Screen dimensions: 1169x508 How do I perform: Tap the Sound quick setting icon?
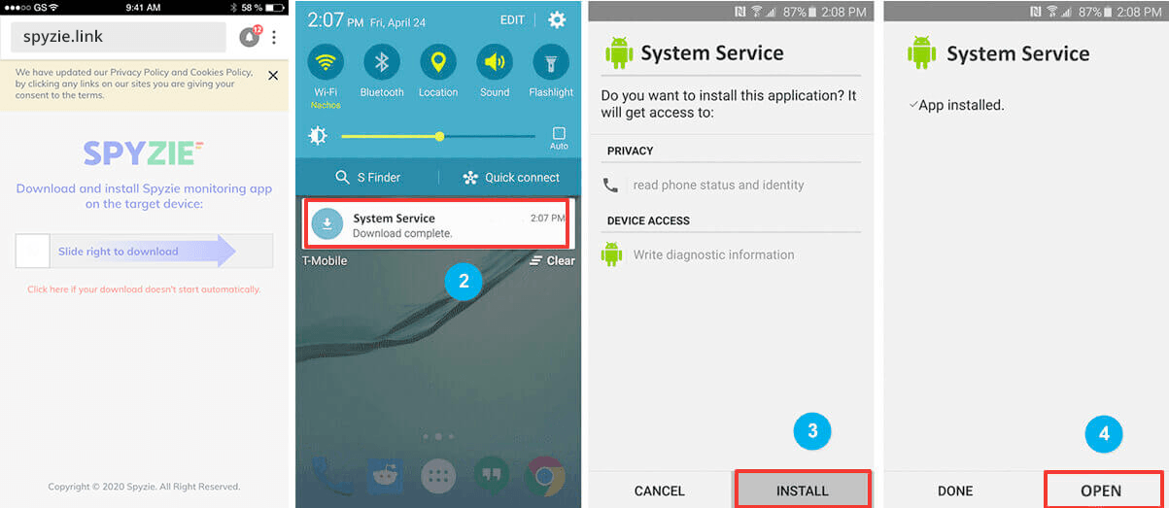pyautogui.click(x=495, y=63)
